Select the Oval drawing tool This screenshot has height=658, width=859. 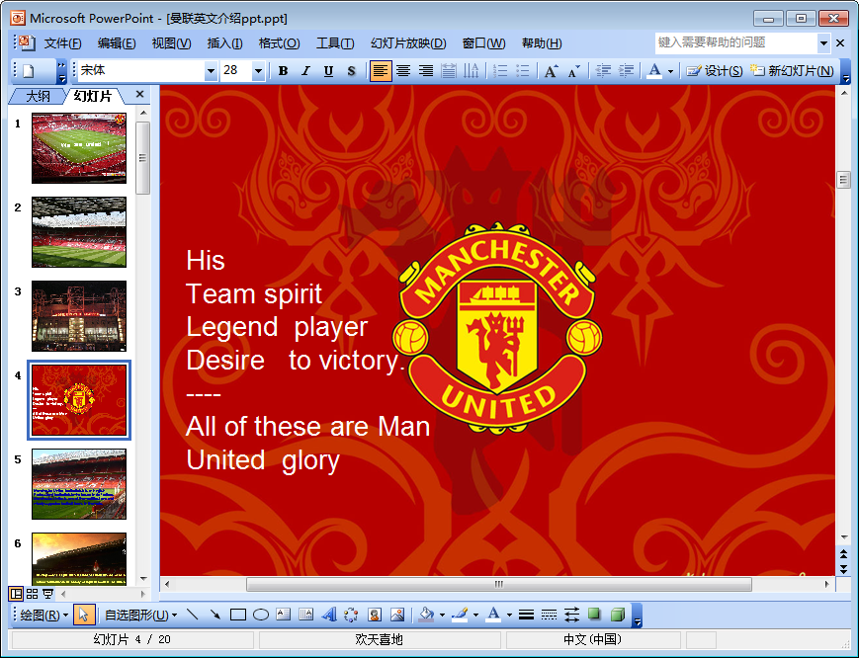[x=261, y=615]
